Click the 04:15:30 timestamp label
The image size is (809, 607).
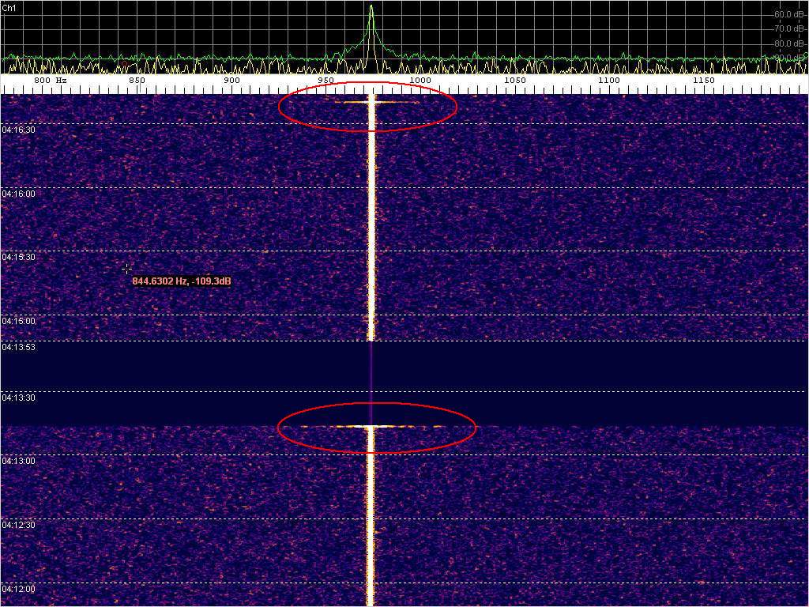click(18, 258)
